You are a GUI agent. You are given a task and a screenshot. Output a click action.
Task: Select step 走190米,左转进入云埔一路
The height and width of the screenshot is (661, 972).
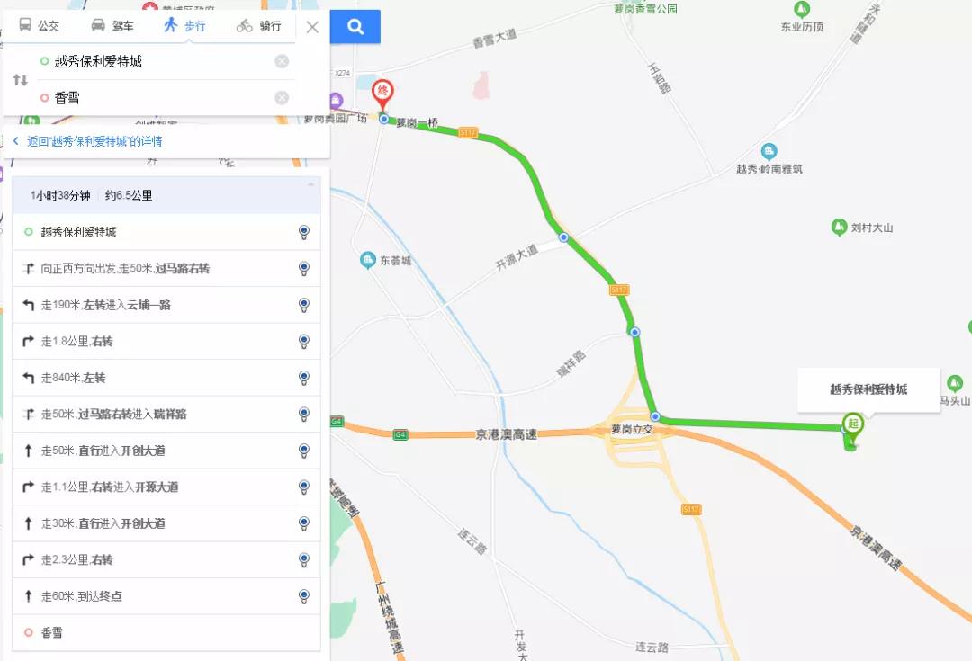coord(166,305)
